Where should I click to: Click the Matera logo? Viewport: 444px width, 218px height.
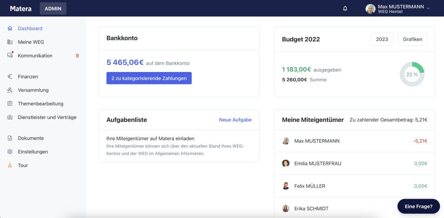point(21,8)
